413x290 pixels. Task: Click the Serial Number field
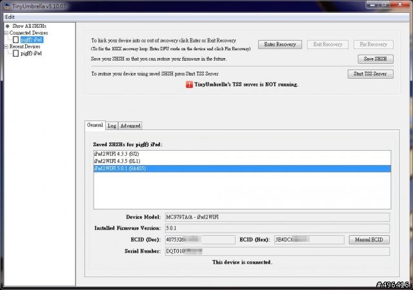pyautogui.click(x=277, y=251)
